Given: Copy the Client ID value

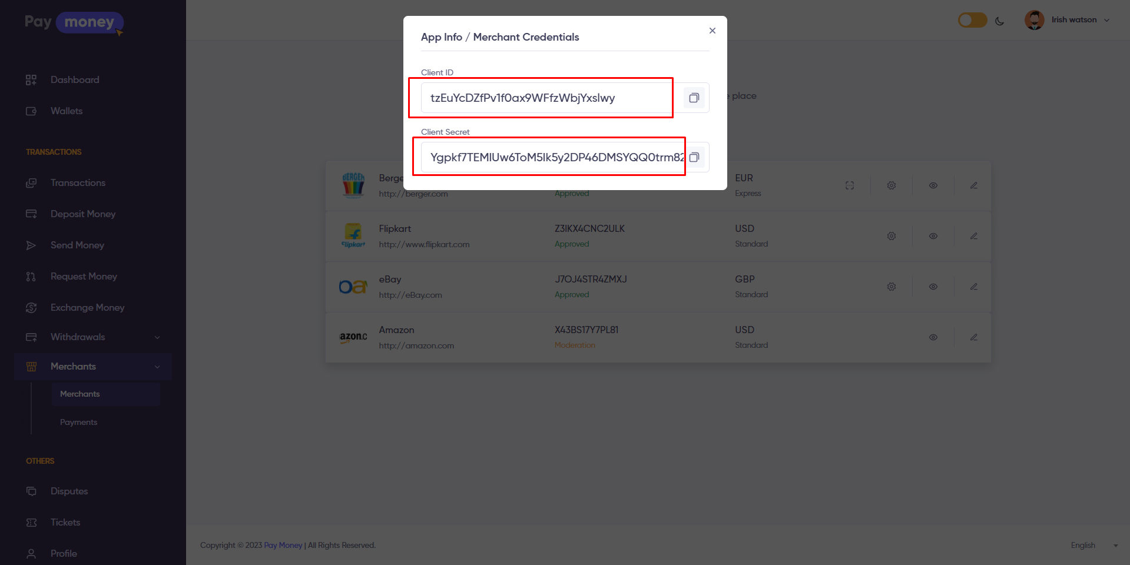Looking at the screenshot, I should pyautogui.click(x=694, y=98).
